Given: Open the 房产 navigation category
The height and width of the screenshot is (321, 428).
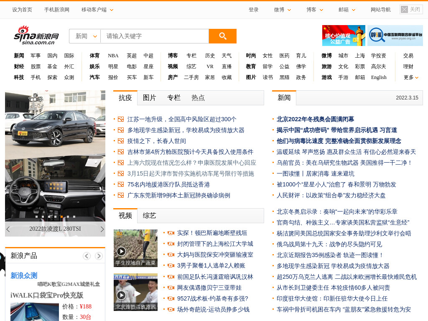Looking at the screenshot, I should point(173,77).
